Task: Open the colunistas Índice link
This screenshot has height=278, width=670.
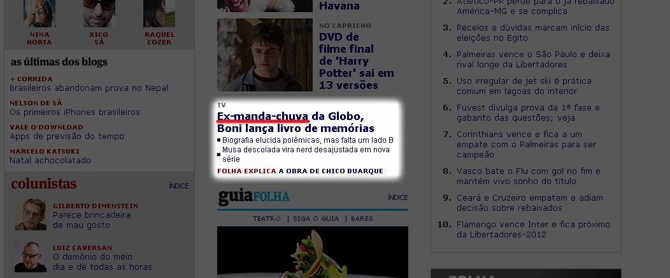Action: pos(178,186)
